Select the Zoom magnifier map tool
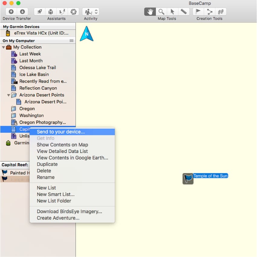257x257 pixels. [x=161, y=12]
